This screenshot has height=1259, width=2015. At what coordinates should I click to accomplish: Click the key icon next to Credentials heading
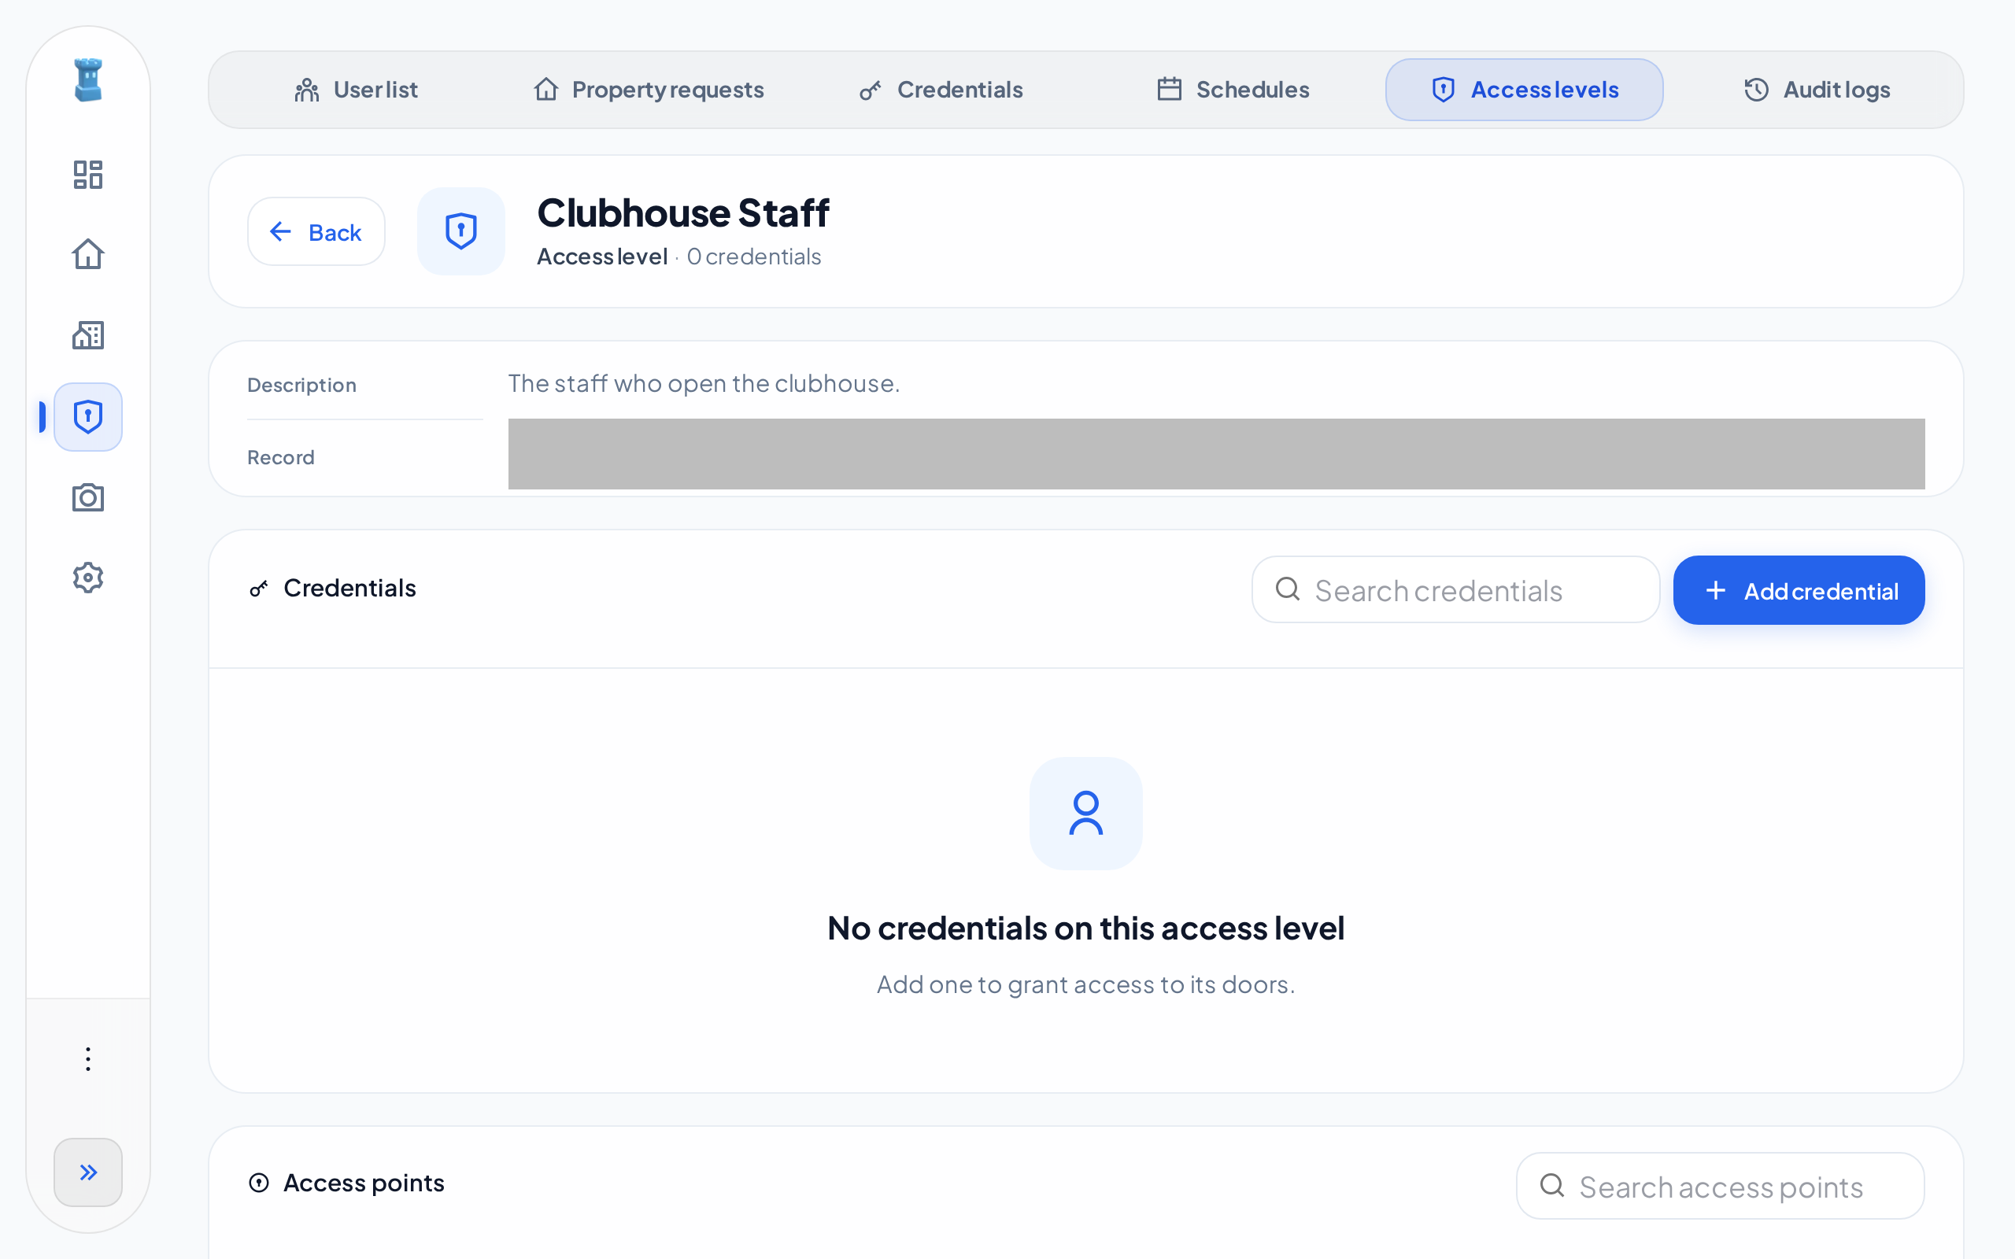click(x=259, y=589)
